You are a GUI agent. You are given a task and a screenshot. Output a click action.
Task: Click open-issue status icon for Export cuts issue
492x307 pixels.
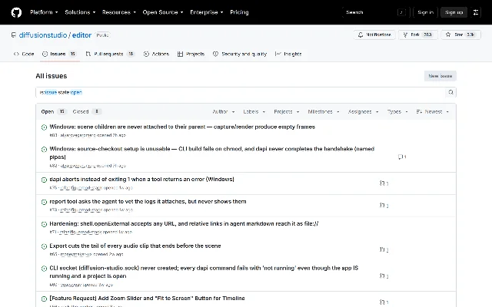(44, 246)
